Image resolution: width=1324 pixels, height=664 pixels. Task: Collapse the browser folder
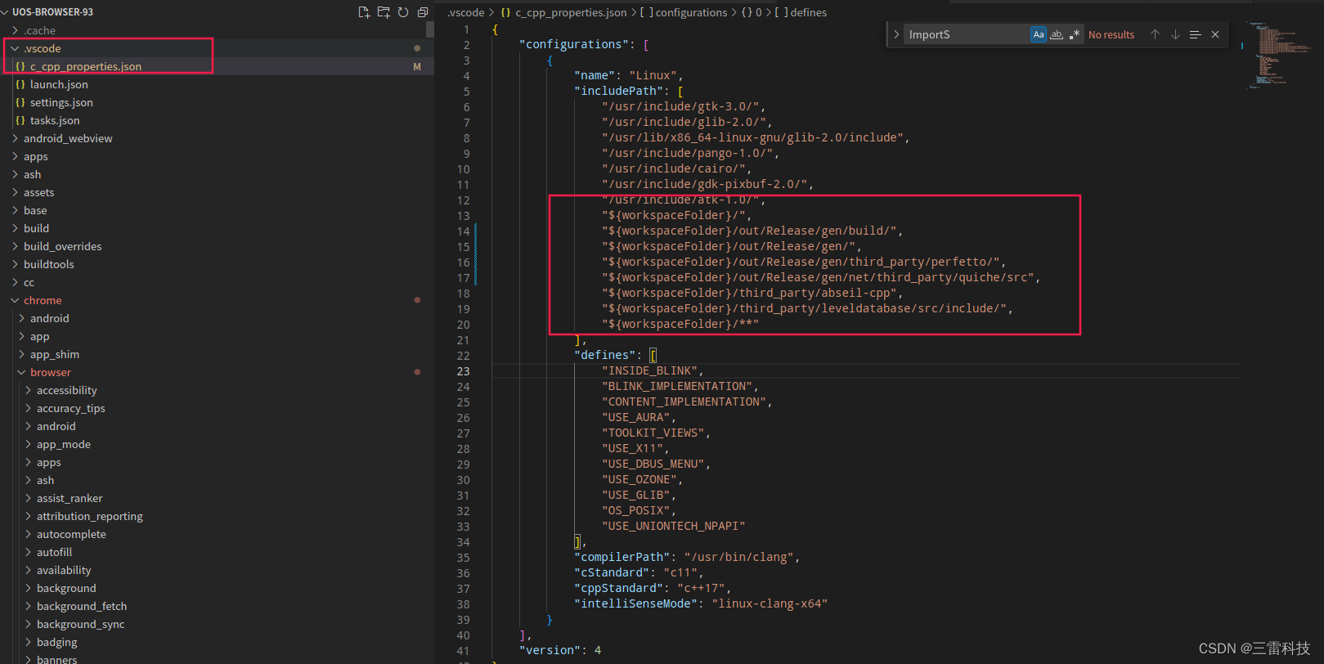tap(217, 372)
